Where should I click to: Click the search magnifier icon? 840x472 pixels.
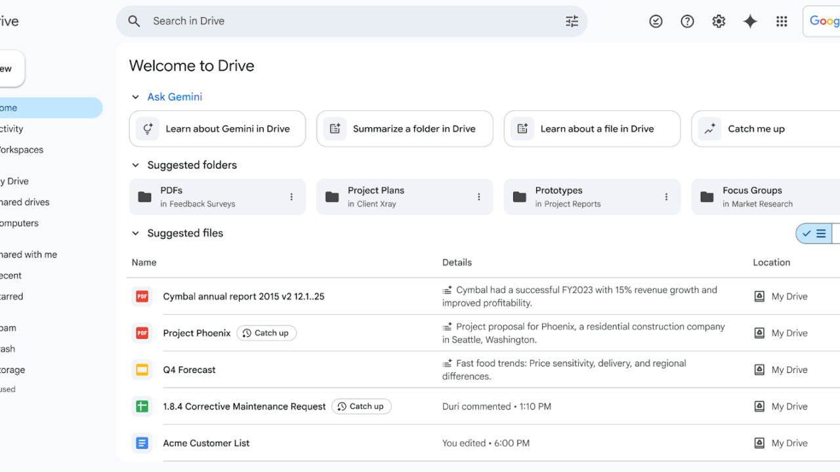point(134,21)
